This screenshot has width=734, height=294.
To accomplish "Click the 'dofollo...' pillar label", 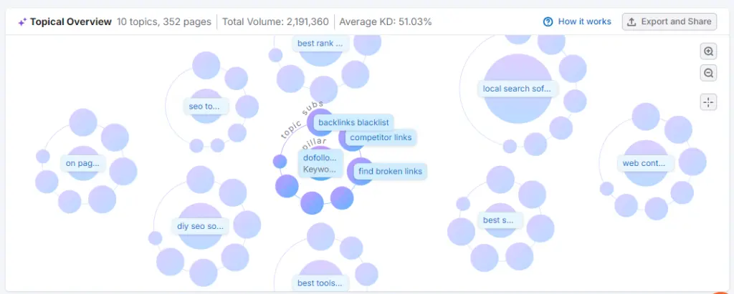I will pyautogui.click(x=319, y=158).
